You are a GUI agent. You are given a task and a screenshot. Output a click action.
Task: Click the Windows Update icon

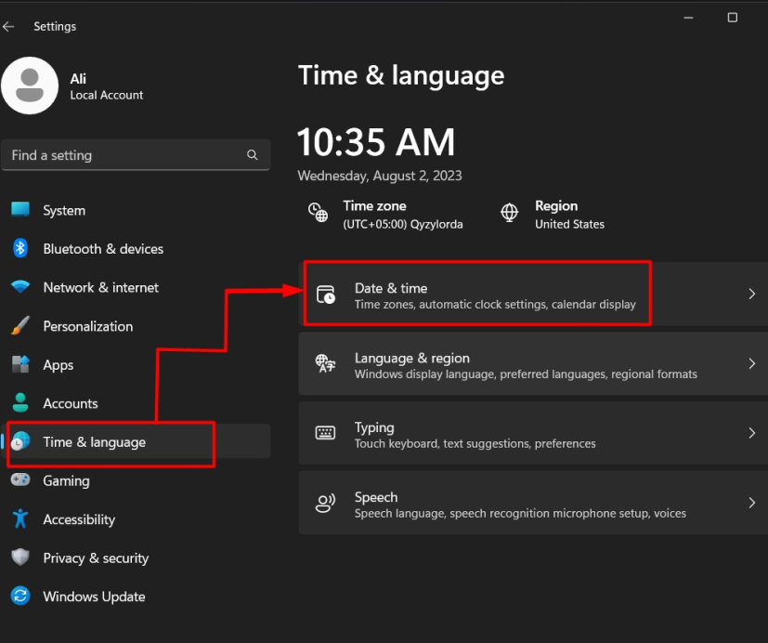click(x=20, y=597)
